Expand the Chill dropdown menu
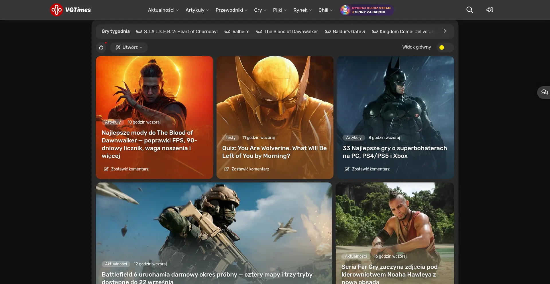550x284 pixels. click(x=326, y=10)
